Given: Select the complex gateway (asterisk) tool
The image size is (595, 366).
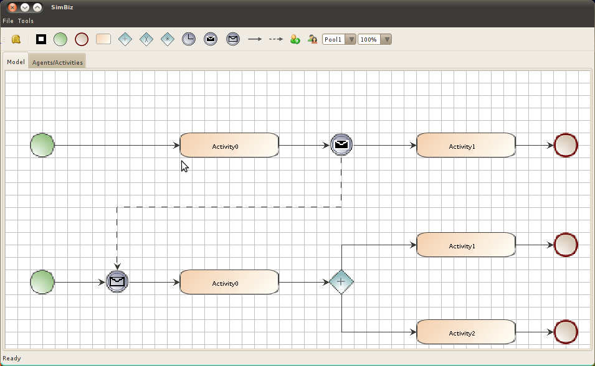Looking at the screenshot, I should (168, 39).
